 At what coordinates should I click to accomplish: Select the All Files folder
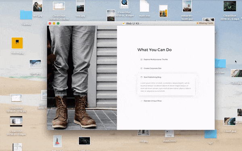point(220,66)
